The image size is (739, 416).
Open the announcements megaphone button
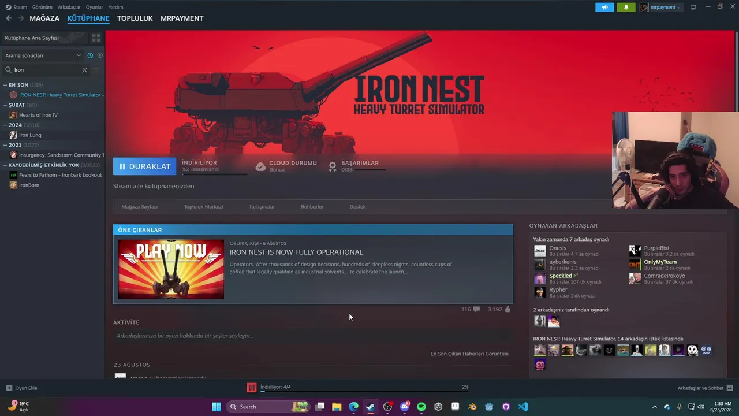coord(604,7)
